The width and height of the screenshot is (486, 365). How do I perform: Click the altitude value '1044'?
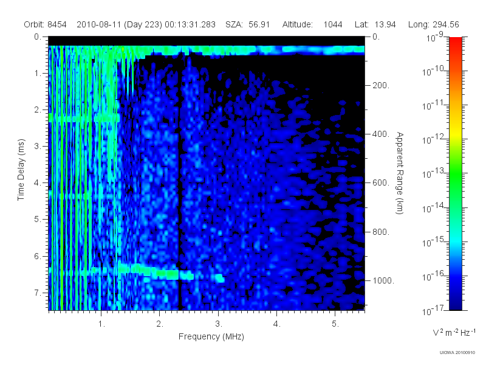333,24
